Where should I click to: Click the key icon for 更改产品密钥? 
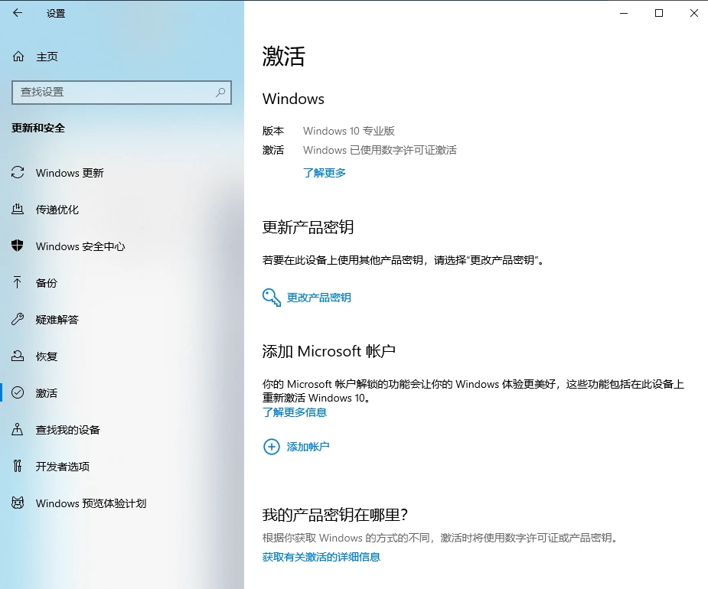coord(272,298)
